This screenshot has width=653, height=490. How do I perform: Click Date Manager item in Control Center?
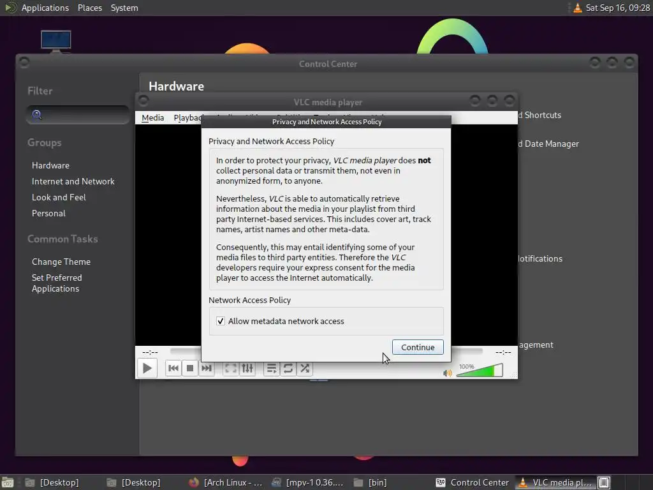[x=548, y=144]
